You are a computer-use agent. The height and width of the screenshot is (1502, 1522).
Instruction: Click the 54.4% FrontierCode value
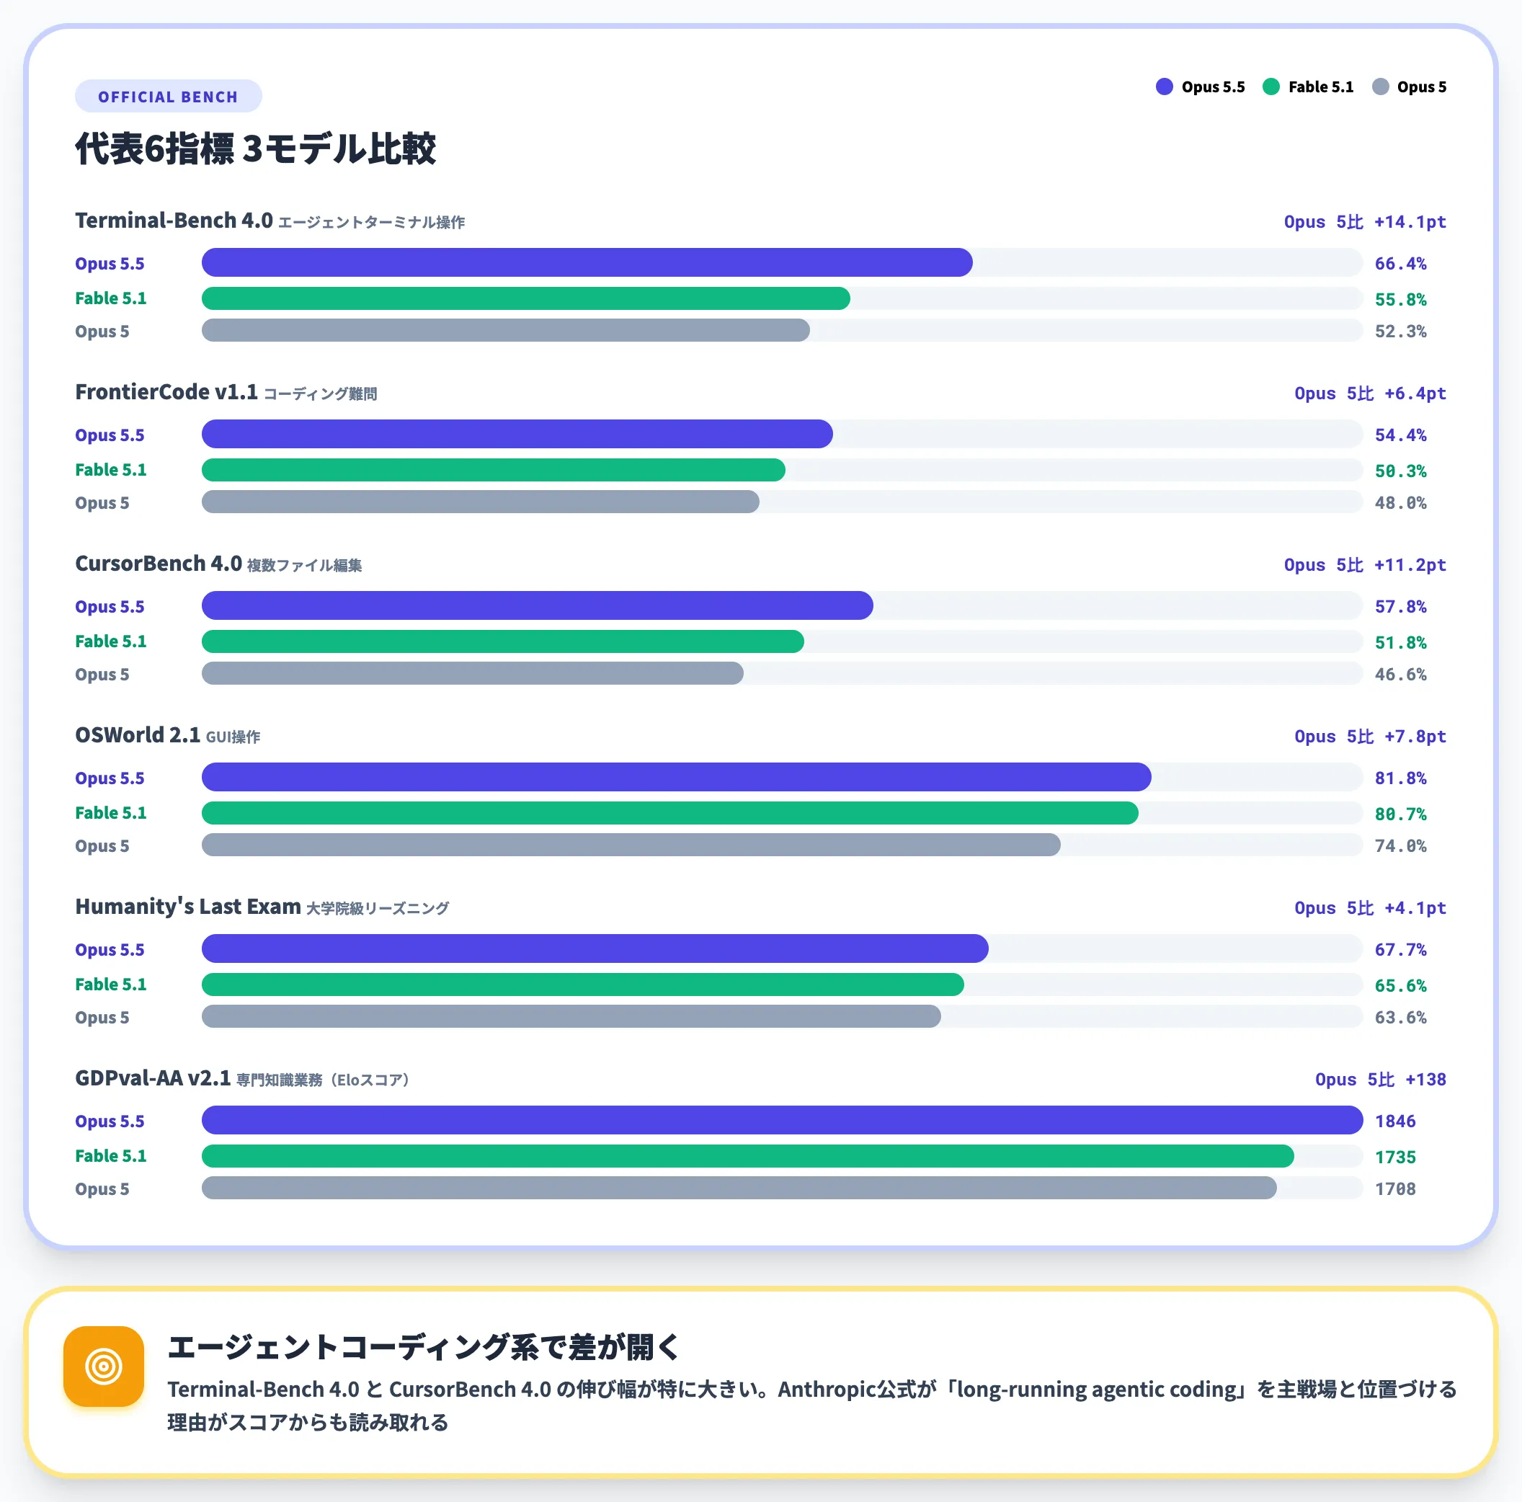1401,435
